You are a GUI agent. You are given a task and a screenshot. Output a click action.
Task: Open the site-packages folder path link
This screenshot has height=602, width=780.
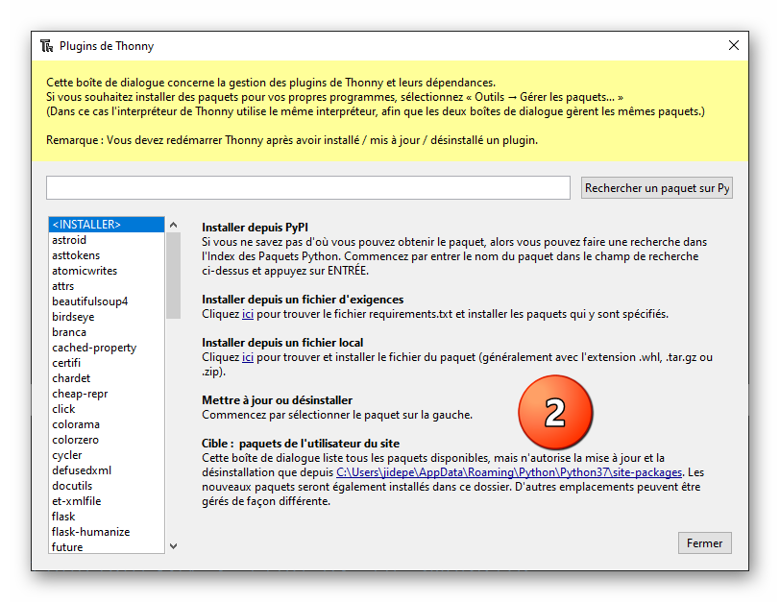[x=509, y=472]
